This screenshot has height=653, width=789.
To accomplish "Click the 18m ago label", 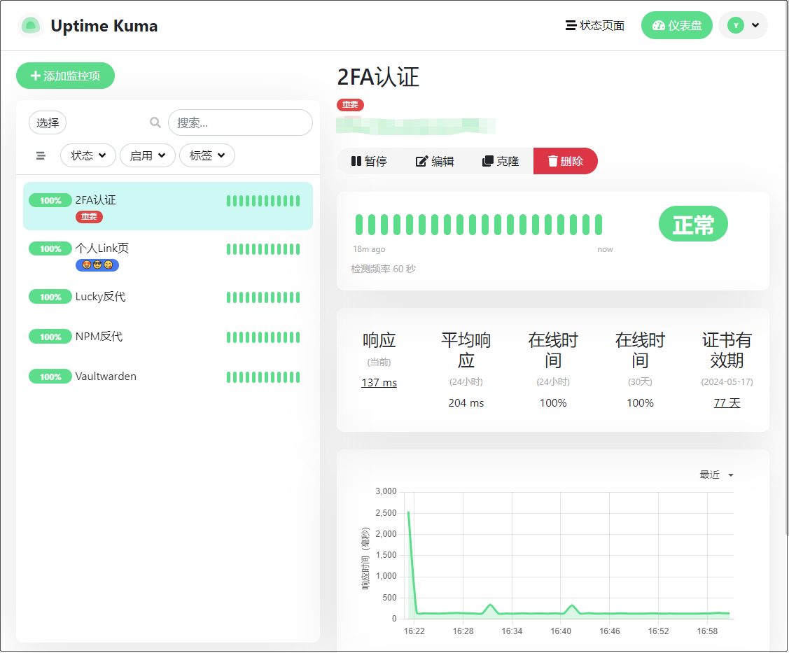I will 370,249.
